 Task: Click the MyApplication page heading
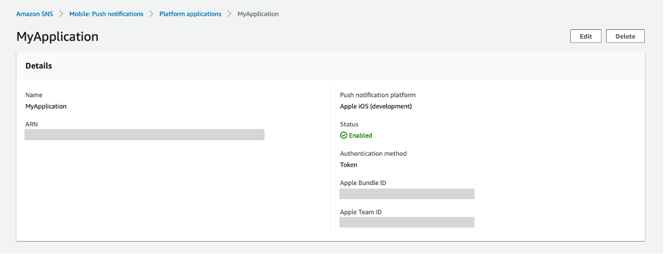[57, 37]
